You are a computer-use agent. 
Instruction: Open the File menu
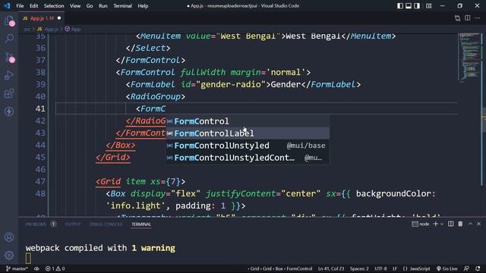20,6
